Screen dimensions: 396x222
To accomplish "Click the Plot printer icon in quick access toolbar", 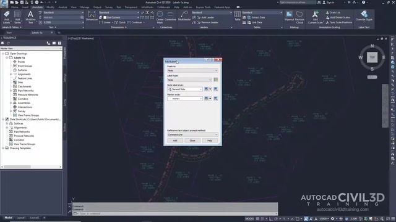I will coord(37,2).
